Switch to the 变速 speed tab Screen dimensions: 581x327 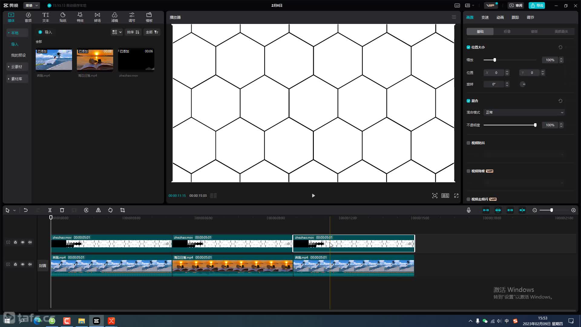tap(485, 17)
